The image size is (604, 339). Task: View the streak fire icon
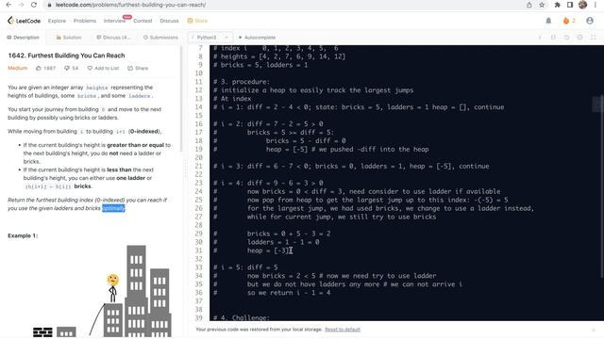566,21
